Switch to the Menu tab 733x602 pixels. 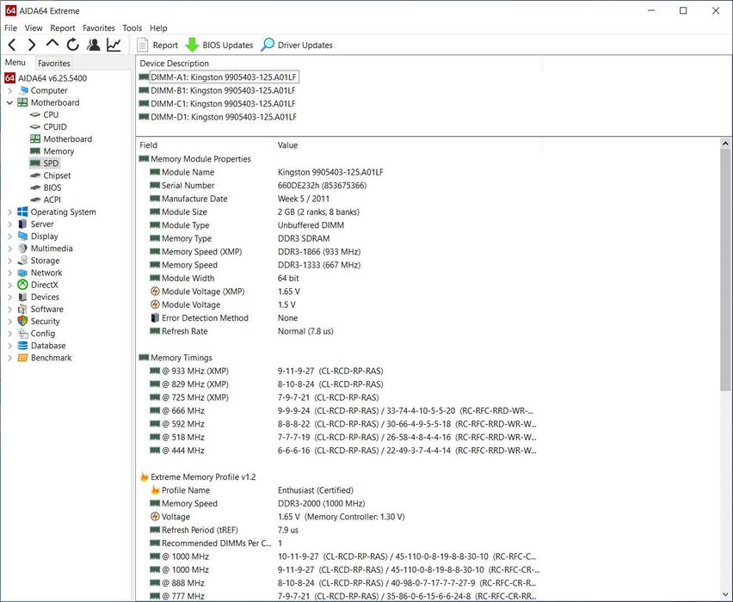tap(15, 62)
